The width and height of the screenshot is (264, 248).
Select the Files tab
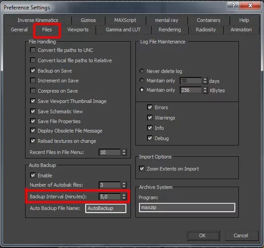(47, 30)
